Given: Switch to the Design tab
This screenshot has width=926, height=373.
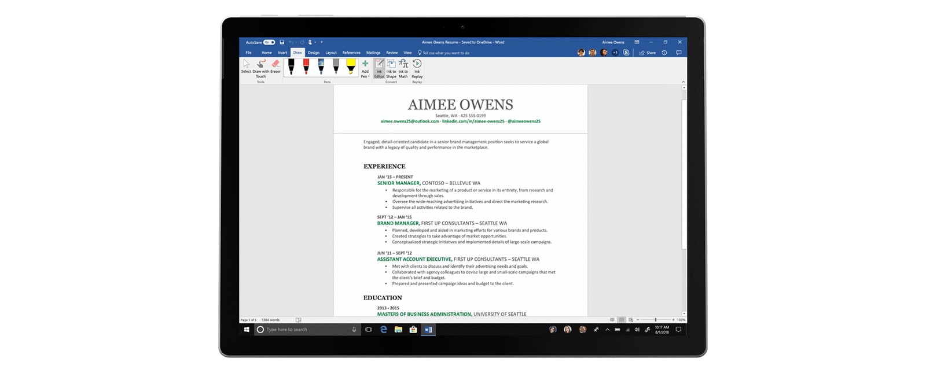Looking at the screenshot, I should 313,53.
